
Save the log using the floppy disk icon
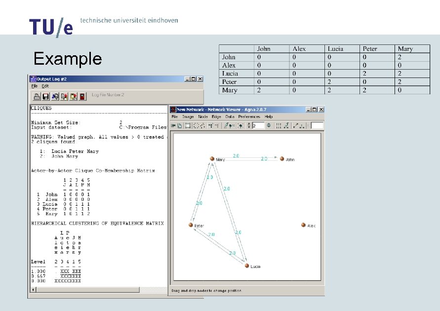point(45,97)
